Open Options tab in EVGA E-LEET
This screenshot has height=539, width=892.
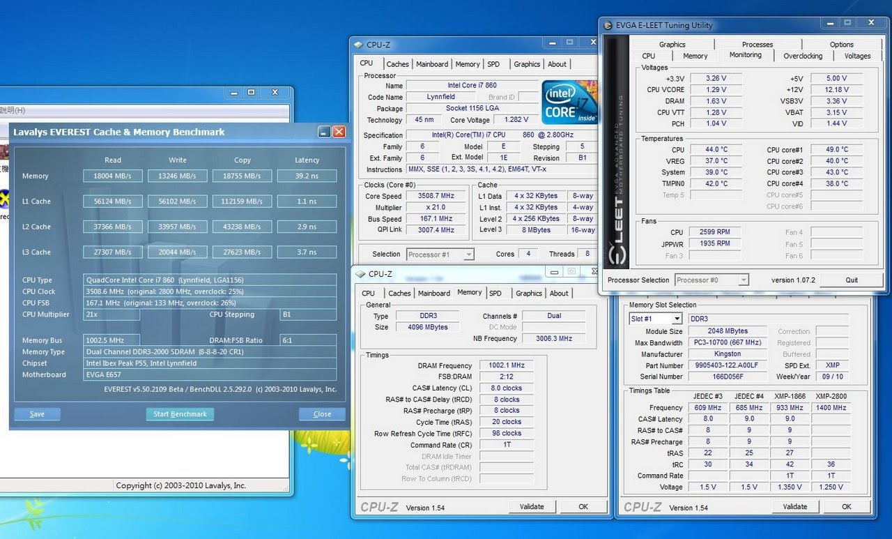(x=842, y=45)
